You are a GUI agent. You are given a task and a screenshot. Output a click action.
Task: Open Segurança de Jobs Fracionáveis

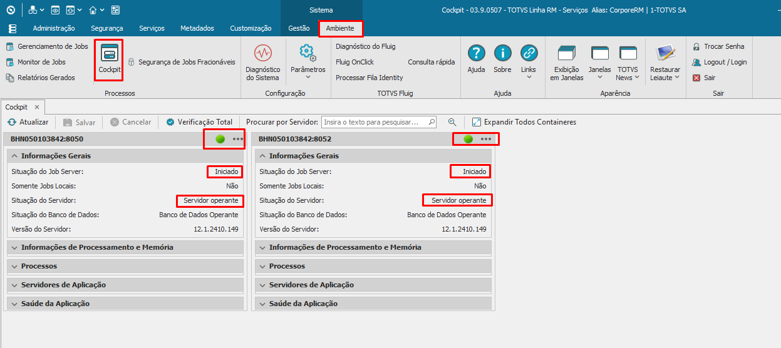click(x=182, y=62)
